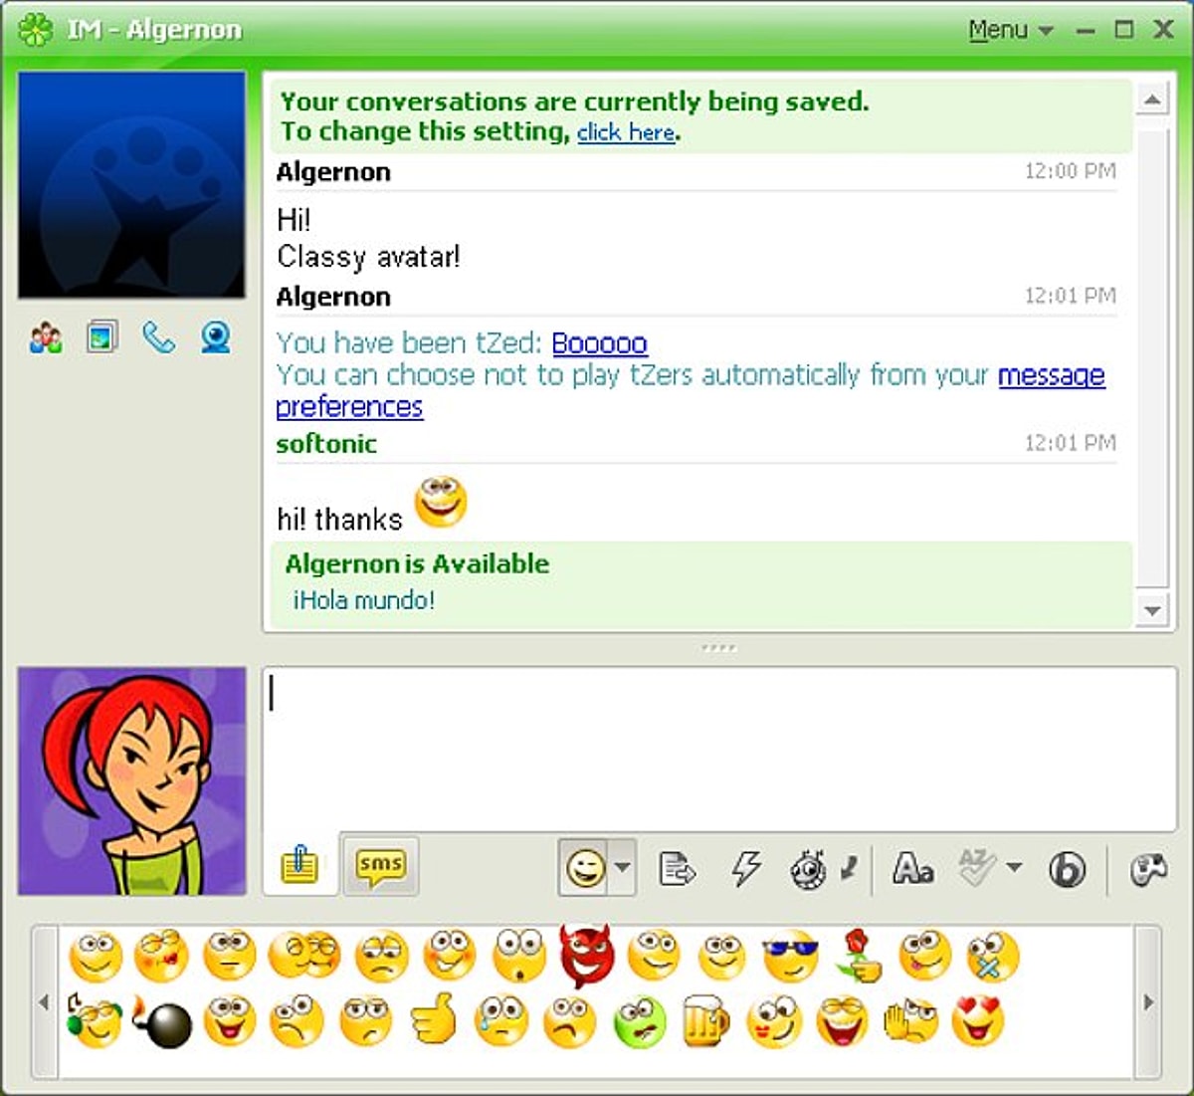This screenshot has width=1194, height=1096.
Task: Click the send picture icon under avatar
Action: [x=101, y=338]
